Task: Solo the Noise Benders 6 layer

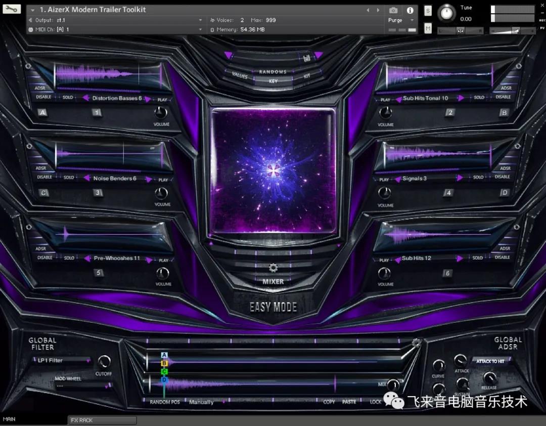Action: click(x=69, y=178)
